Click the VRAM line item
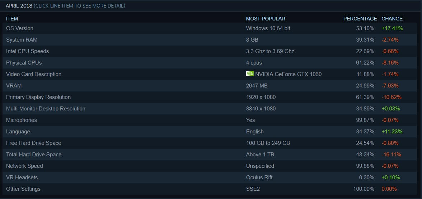 pyautogui.click(x=14, y=86)
